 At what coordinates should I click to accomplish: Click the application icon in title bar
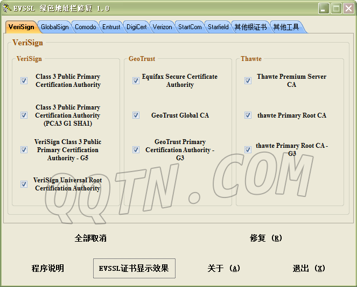coord(7,8)
